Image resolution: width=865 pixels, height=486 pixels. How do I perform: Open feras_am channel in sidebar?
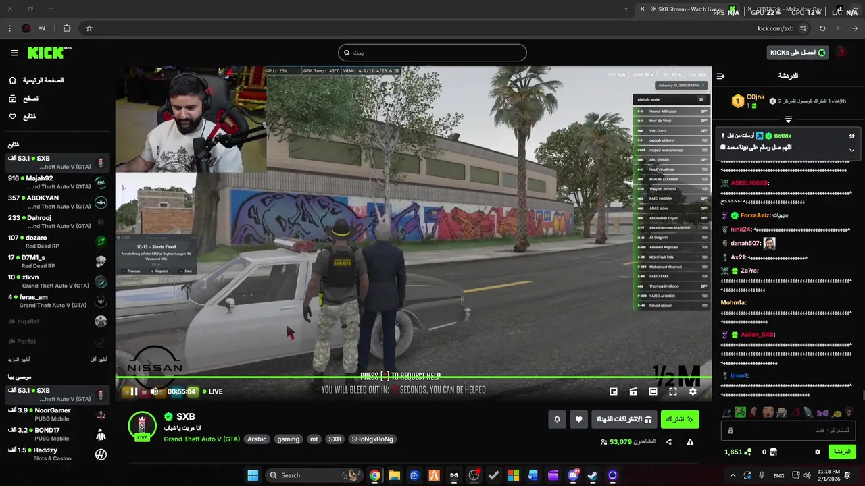(x=57, y=301)
